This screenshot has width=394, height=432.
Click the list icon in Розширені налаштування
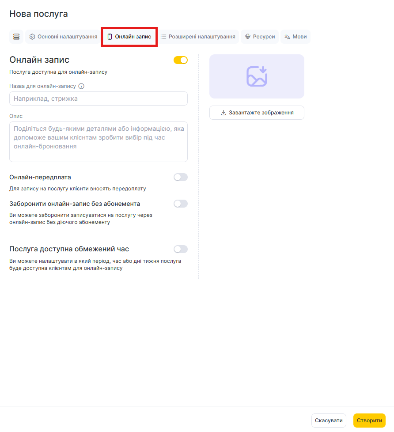pos(163,37)
